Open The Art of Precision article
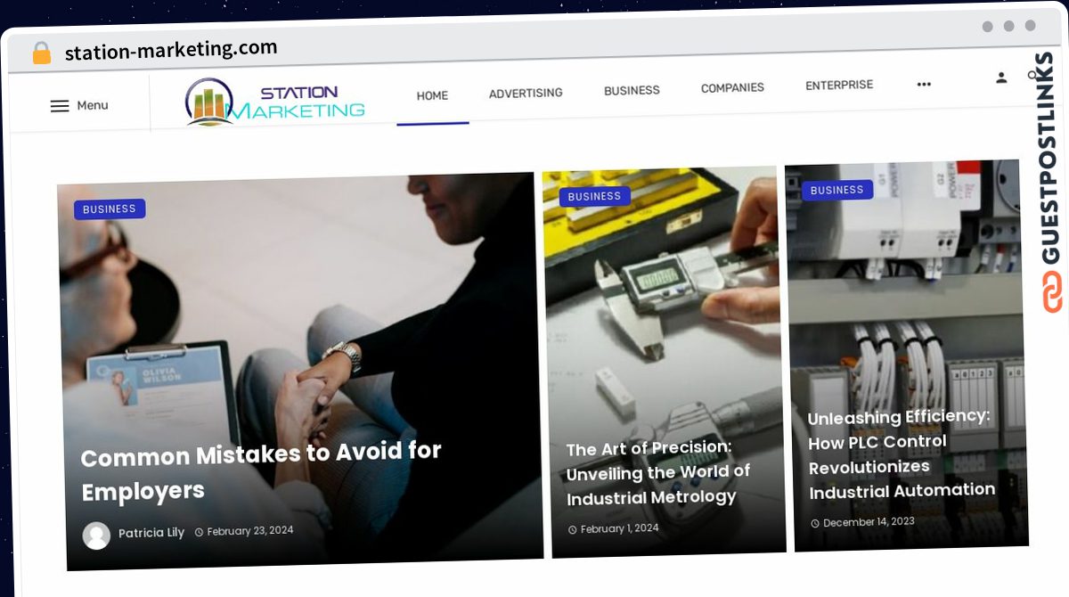Screen dimensions: 1069x597 pyautogui.click(x=657, y=472)
